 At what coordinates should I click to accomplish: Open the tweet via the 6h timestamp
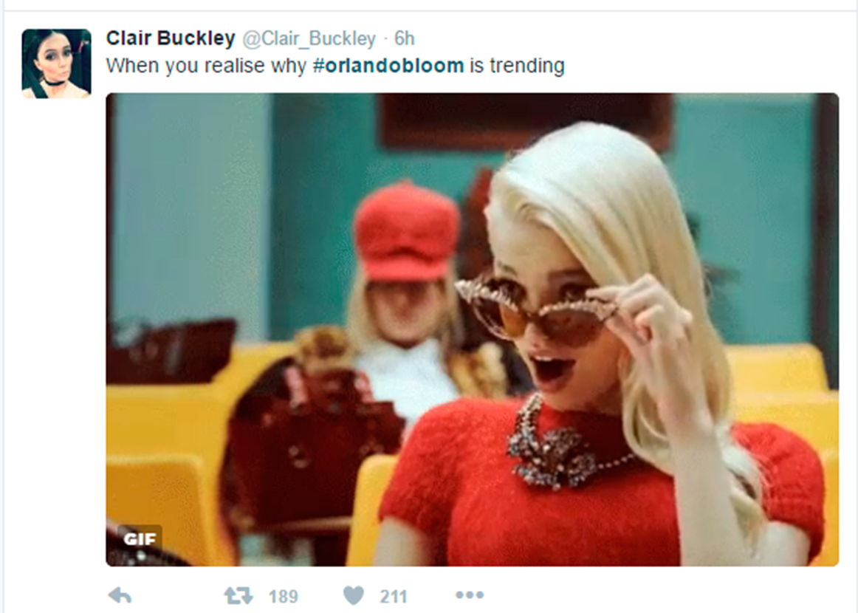coord(405,38)
